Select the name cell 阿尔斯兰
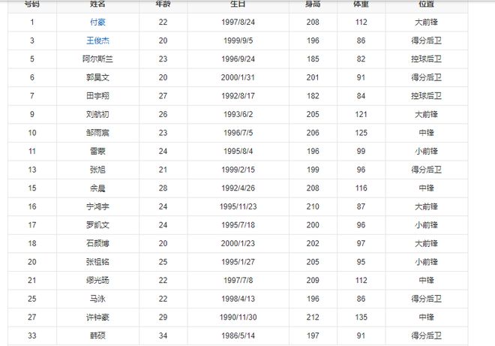Image resolution: width=495 pixels, height=346 pixels. [x=97, y=59]
